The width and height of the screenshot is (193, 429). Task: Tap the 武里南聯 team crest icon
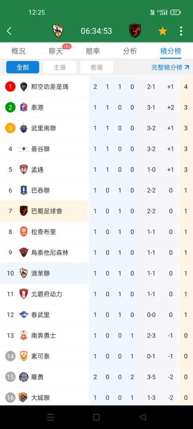point(24,128)
